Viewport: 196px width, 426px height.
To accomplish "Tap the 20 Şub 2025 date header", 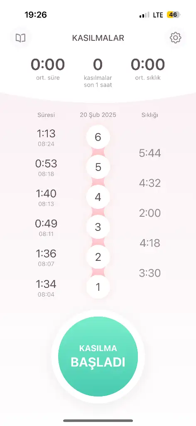I will click(x=98, y=115).
